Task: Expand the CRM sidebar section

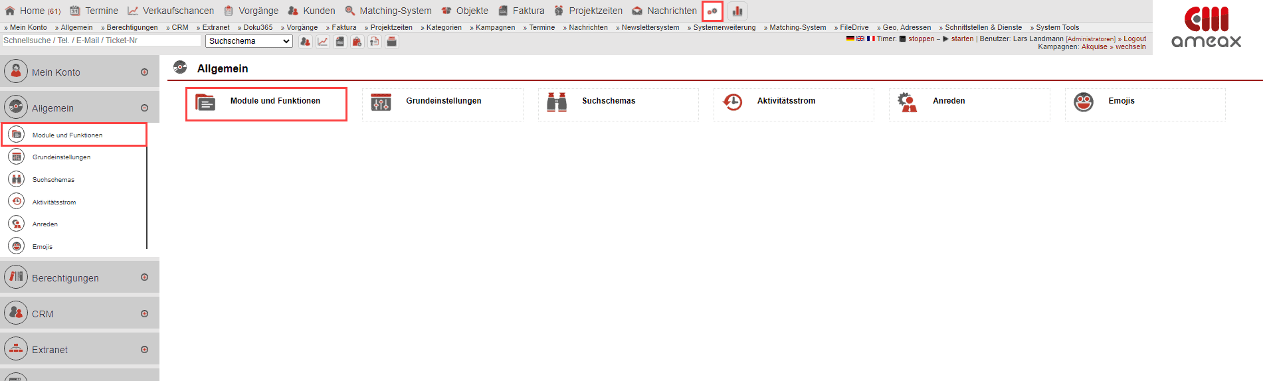Action: coord(144,313)
